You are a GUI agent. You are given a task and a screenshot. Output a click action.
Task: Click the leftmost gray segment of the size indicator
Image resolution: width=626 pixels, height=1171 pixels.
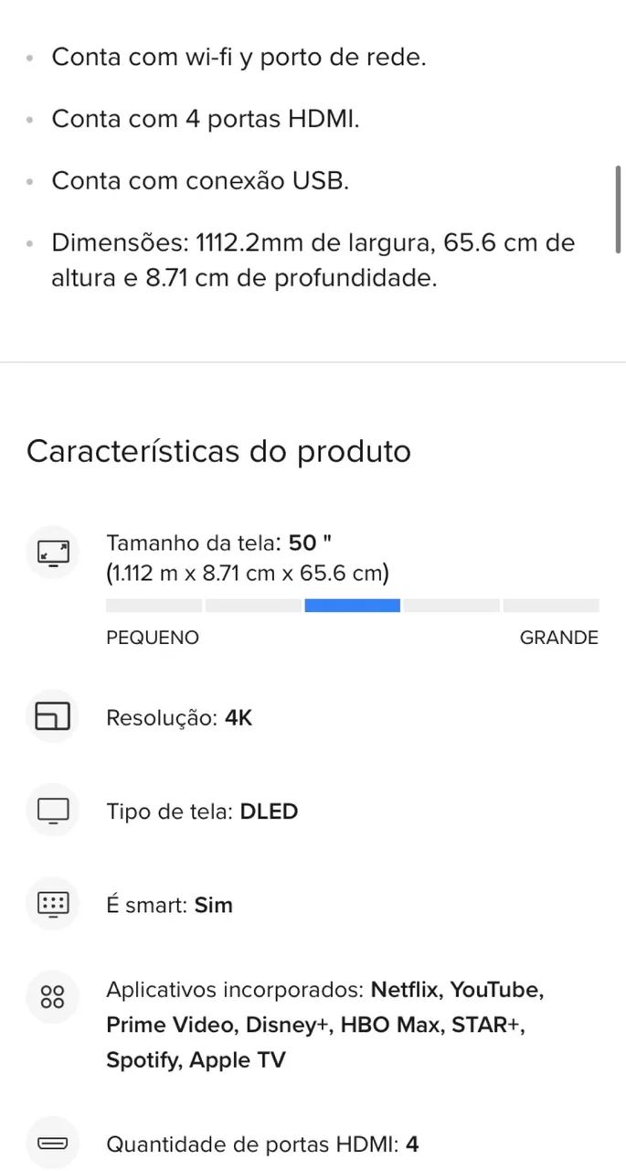(154, 605)
